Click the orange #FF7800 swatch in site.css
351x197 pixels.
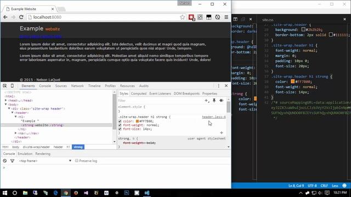tap(292, 82)
